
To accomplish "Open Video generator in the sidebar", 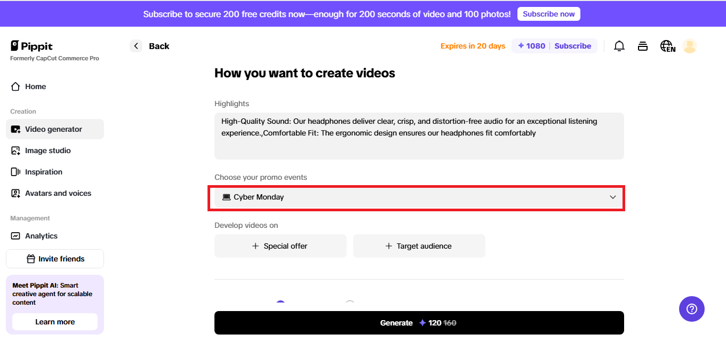I will 53,129.
